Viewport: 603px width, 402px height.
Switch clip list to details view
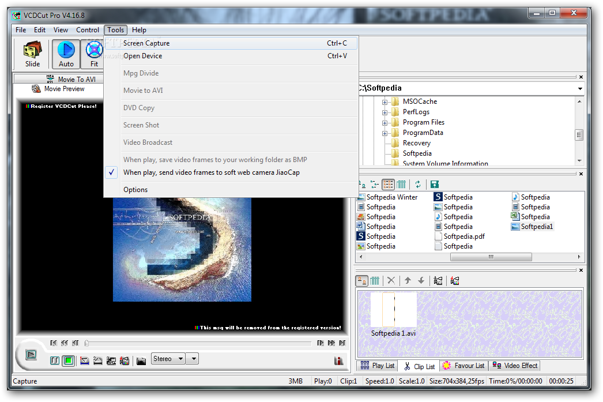(x=375, y=281)
